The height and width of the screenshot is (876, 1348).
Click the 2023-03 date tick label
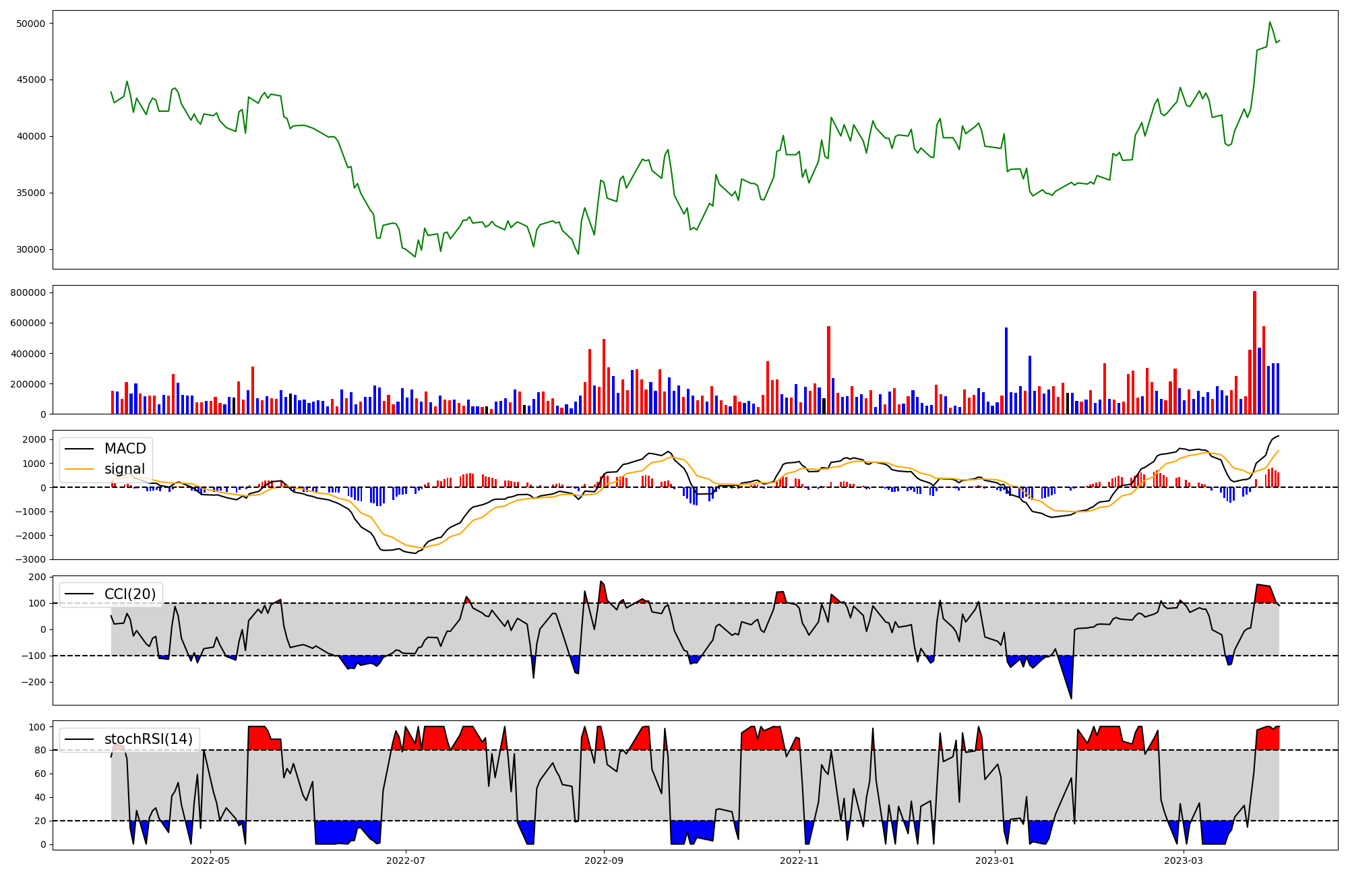(x=1184, y=861)
